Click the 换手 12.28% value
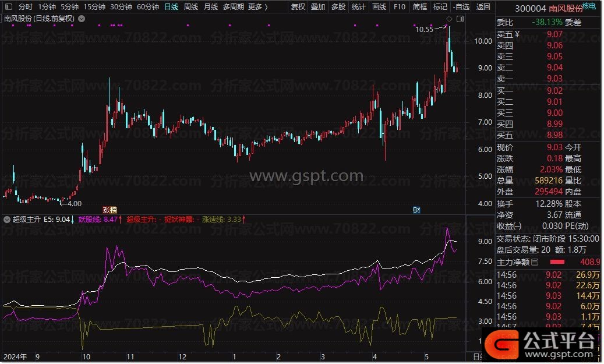This screenshot has width=604, height=364. click(549, 204)
